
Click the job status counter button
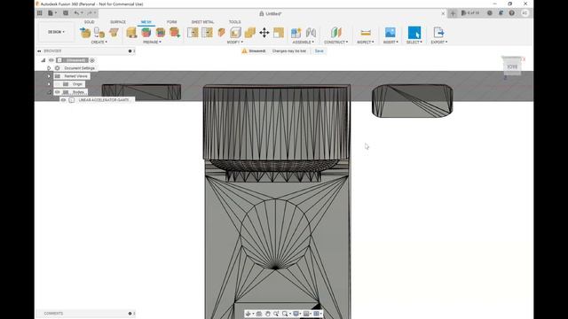point(470,13)
